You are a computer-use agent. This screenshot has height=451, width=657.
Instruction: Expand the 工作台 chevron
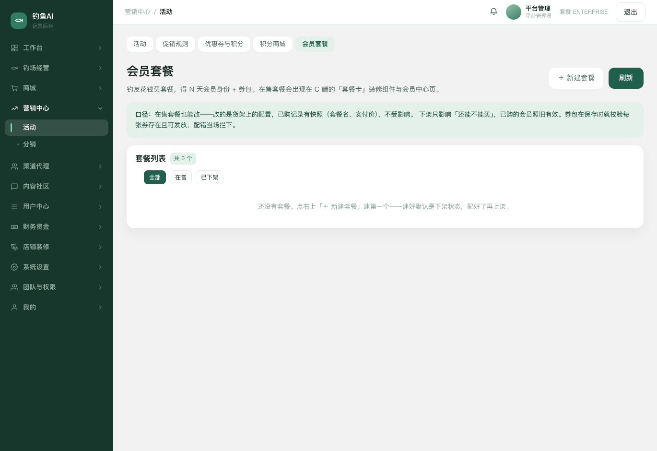[100, 48]
